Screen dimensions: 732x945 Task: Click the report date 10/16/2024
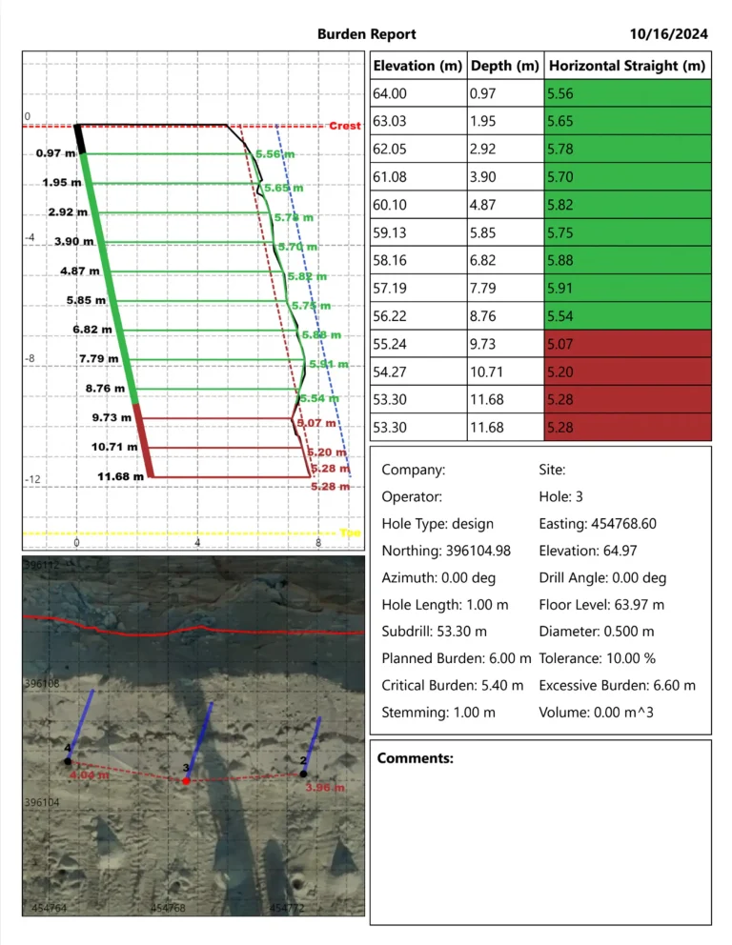[x=669, y=34]
